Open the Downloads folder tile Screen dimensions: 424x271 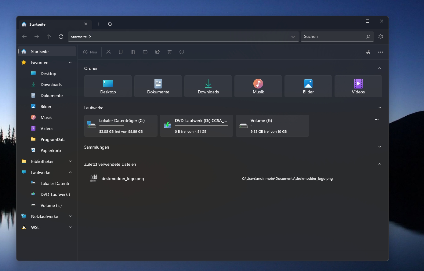208,86
